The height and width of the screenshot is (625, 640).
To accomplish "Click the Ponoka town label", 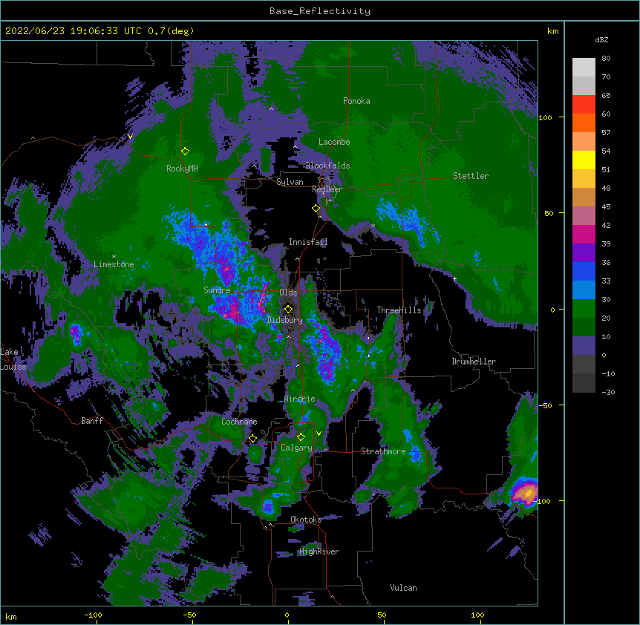I will [x=356, y=101].
